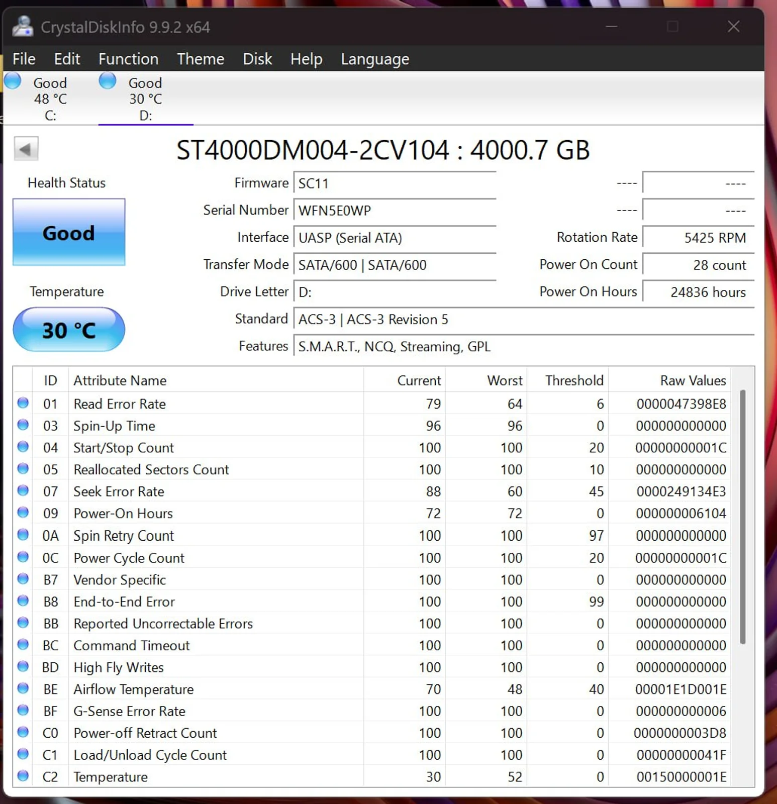Image resolution: width=777 pixels, height=804 pixels.
Task: Click the status dot for Power-On Hours row
Action: [23, 513]
